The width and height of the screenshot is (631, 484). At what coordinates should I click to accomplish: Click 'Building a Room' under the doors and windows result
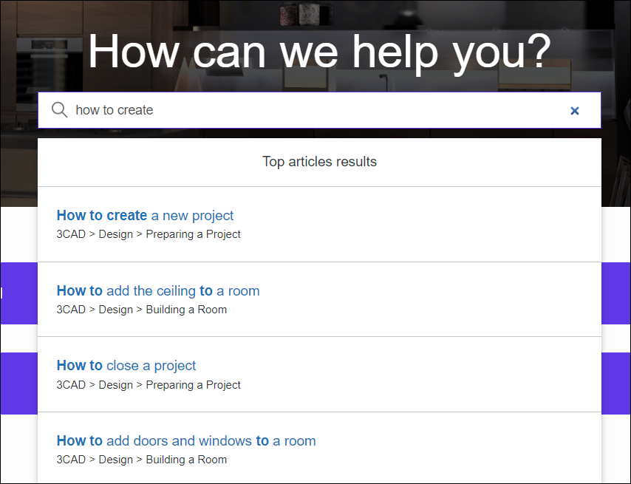[186, 460]
